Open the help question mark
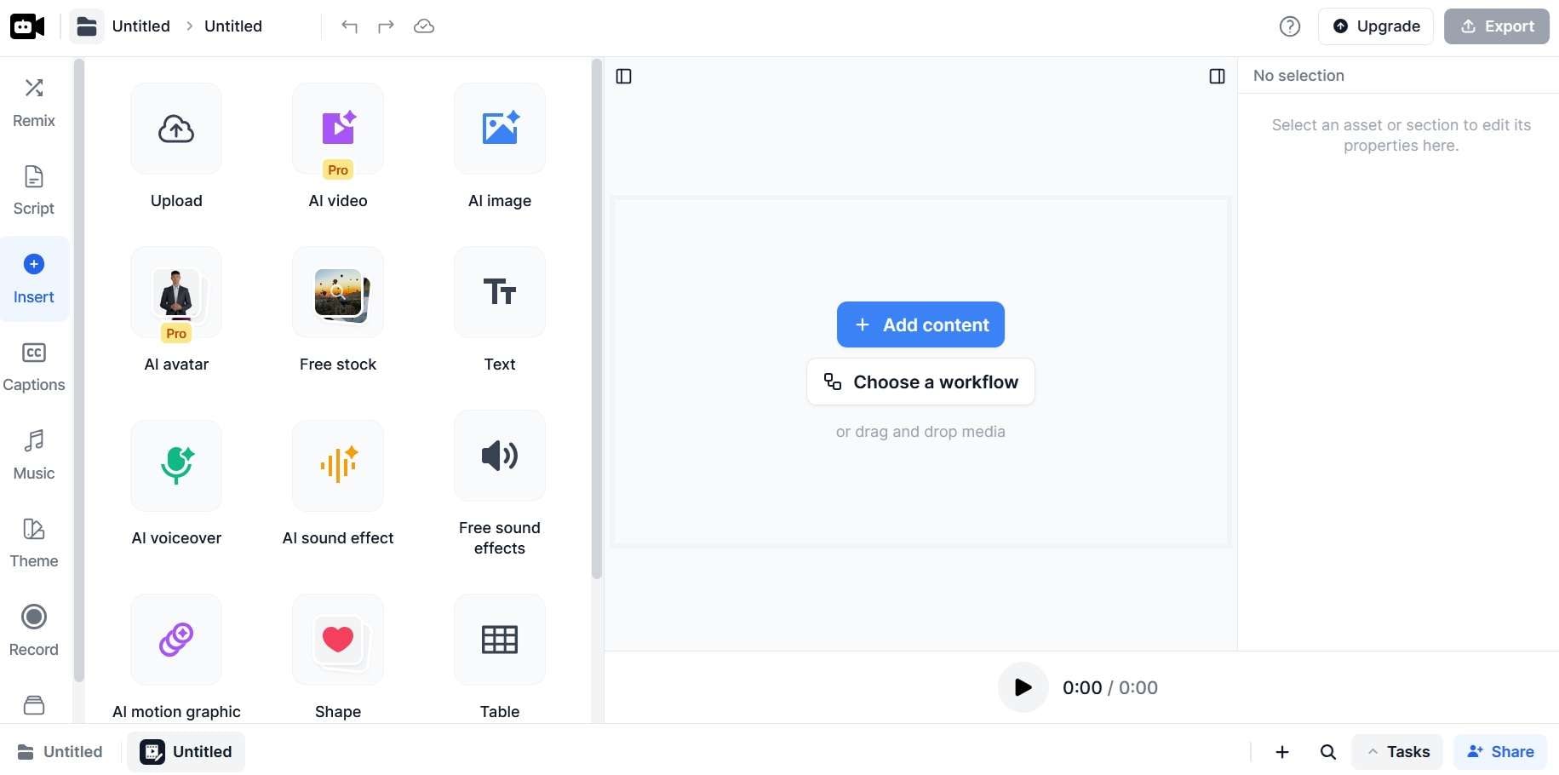Screen dimensions: 1559x775 [1290, 26]
